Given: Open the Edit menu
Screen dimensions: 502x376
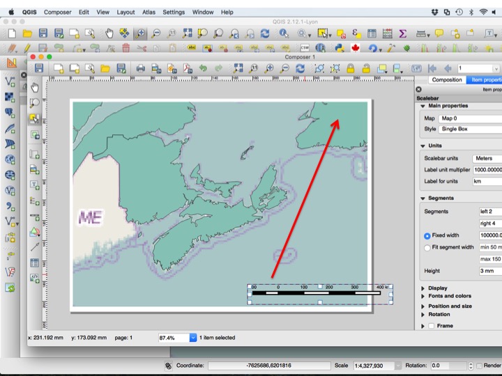Looking at the screenshot, I should click(84, 12).
